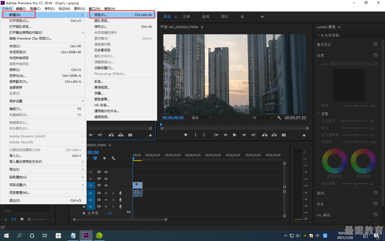Screen dimensions: 385x241
Task: Toggle linked selection in timeline
Action: coord(95,158)
